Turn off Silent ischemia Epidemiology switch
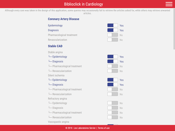This screenshot has height=131, width=175. pos(112,80)
